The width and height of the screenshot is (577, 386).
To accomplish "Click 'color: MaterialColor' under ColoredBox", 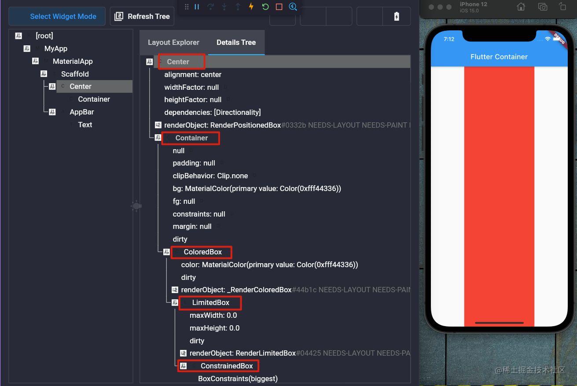I will coord(269,265).
